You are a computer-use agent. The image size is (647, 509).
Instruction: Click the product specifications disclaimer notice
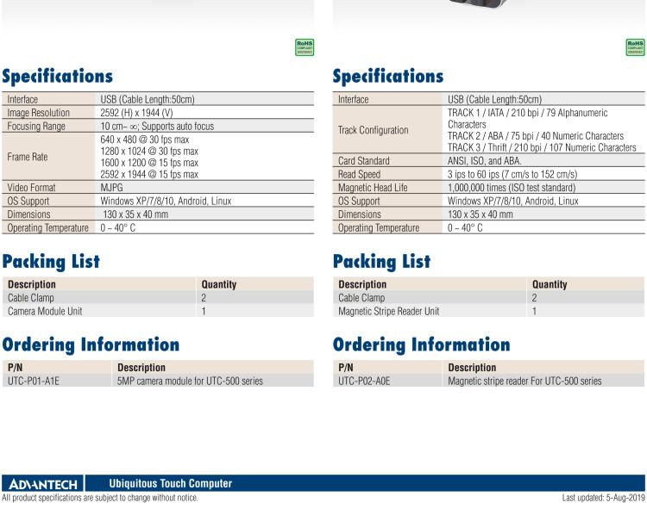99,498
